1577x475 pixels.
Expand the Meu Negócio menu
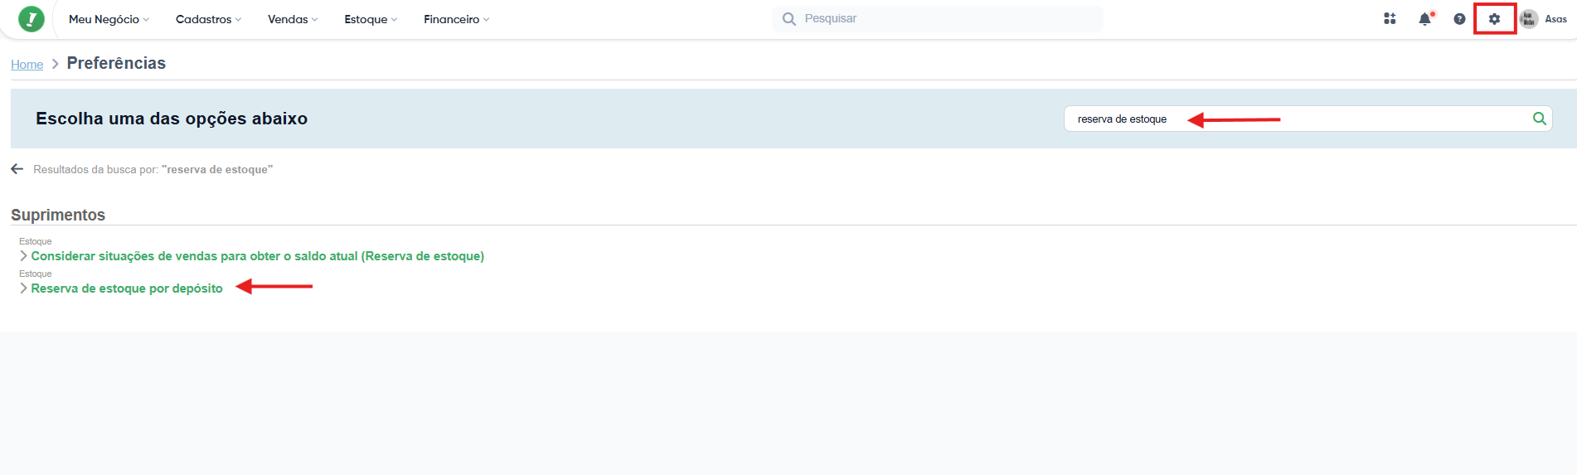109,19
